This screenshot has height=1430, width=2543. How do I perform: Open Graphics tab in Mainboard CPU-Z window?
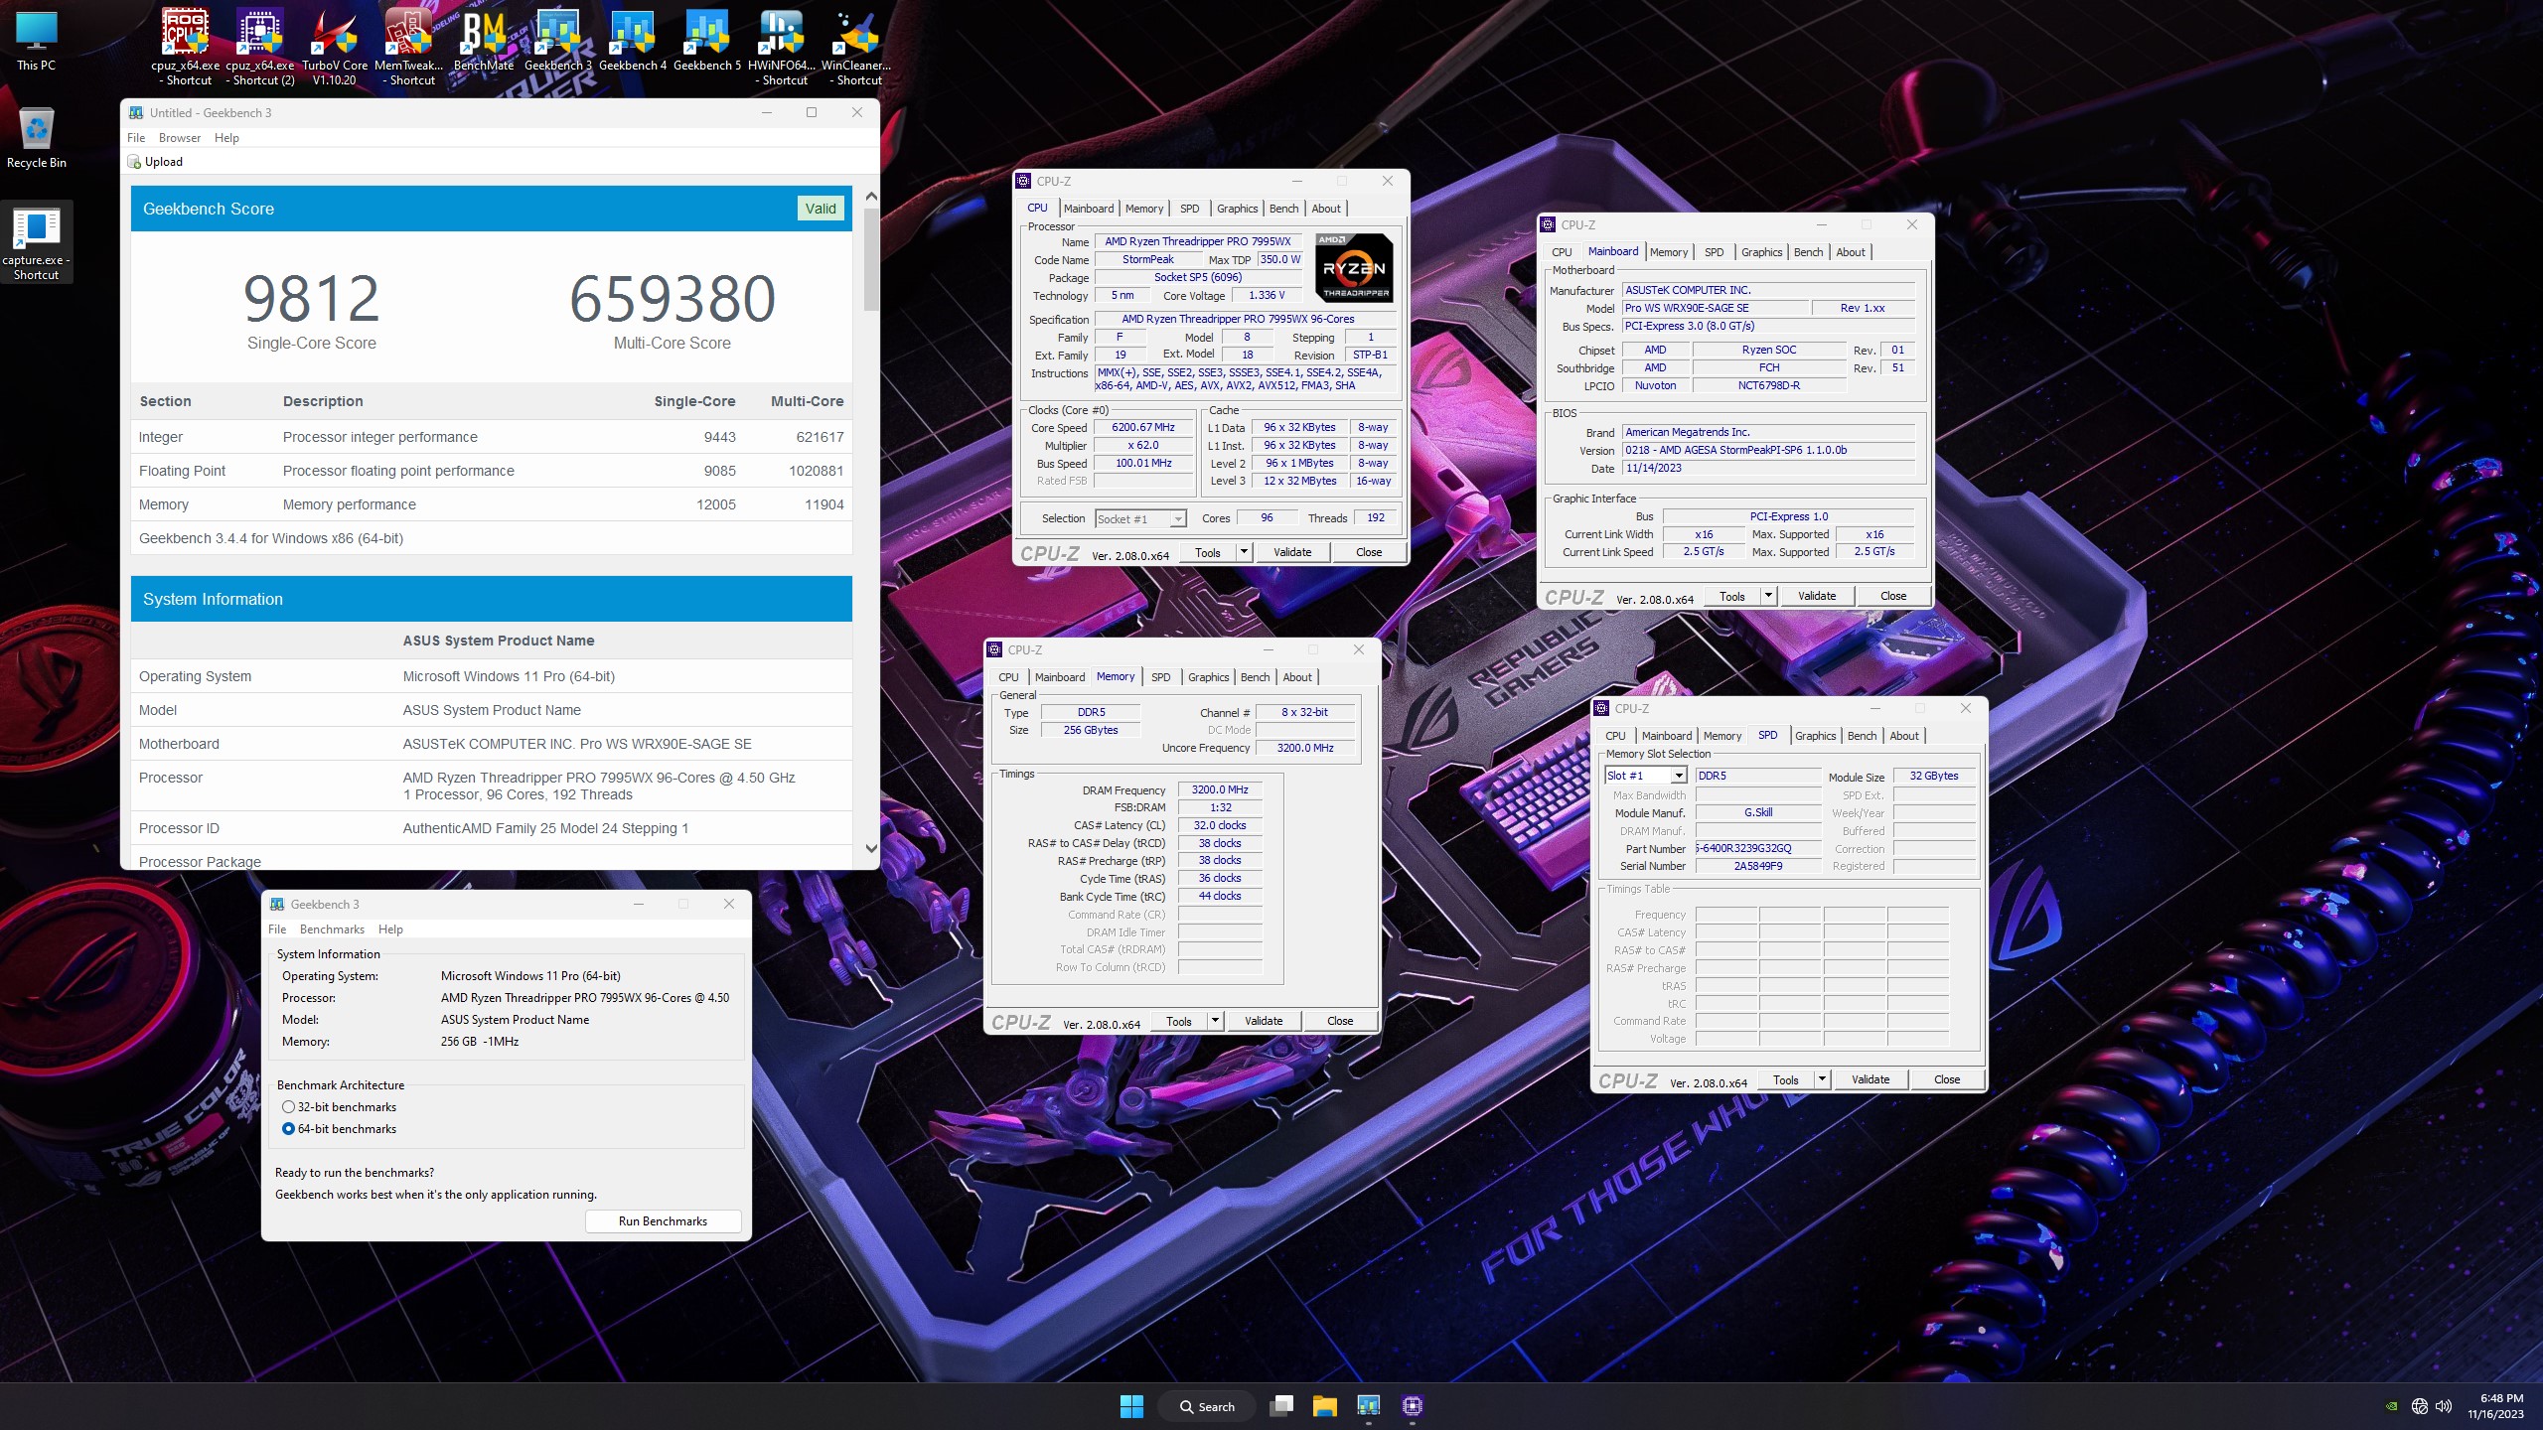[1761, 252]
